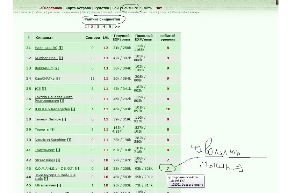
Task: Open syndicate Jamaican Sunshine
Action: pyautogui.click(x=50, y=140)
